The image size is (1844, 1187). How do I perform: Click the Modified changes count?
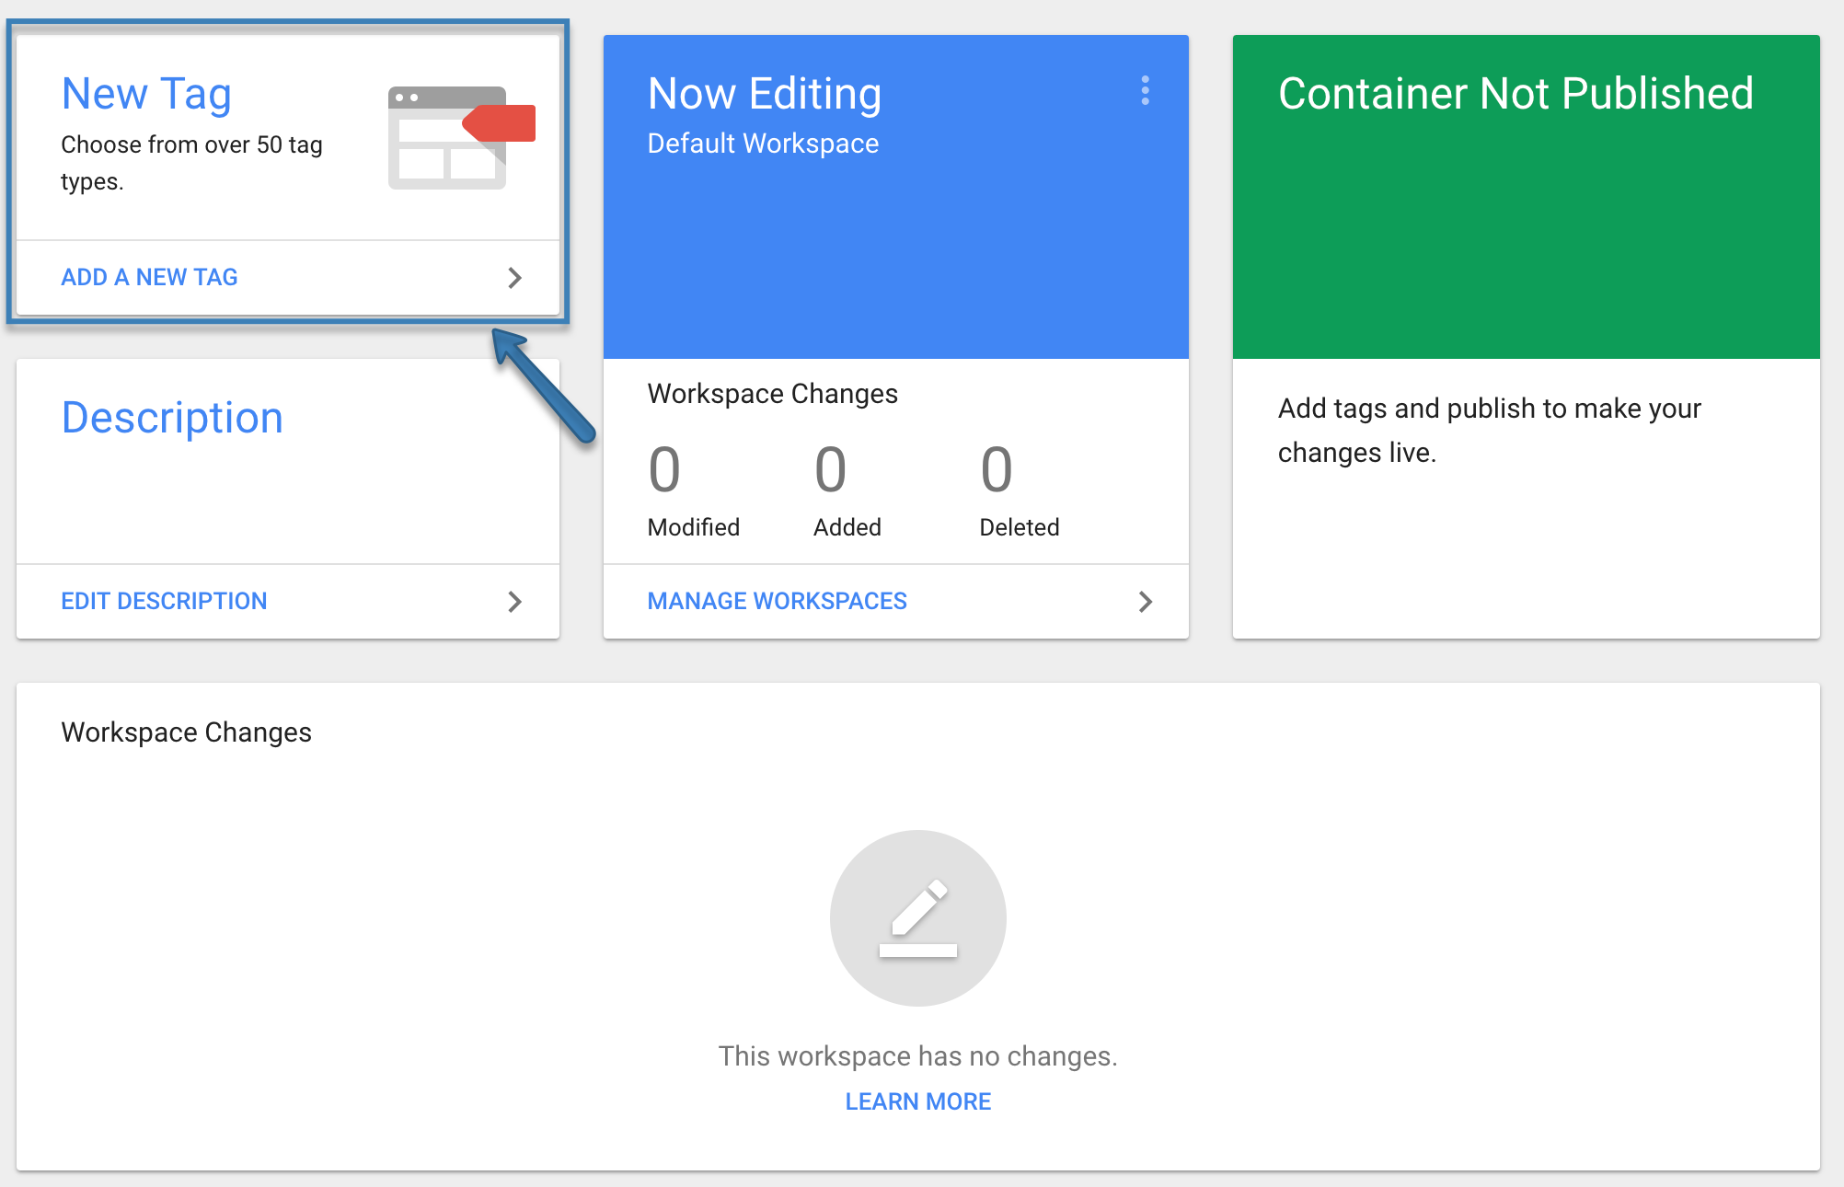pyautogui.click(x=664, y=470)
